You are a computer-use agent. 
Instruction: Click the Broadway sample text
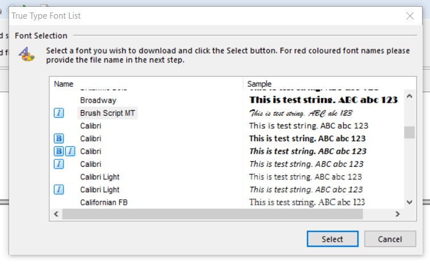[x=323, y=100]
